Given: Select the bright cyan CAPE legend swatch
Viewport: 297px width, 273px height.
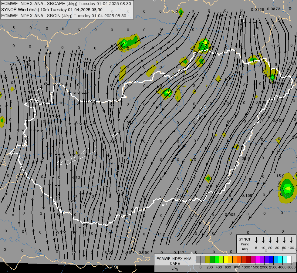Looking at the screenshot, I should tap(280, 260).
